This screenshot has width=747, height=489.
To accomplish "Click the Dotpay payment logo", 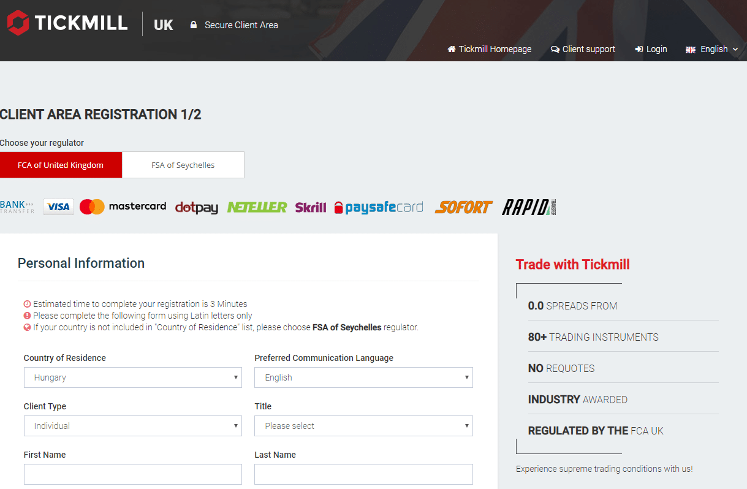I will pyautogui.click(x=197, y=208).
